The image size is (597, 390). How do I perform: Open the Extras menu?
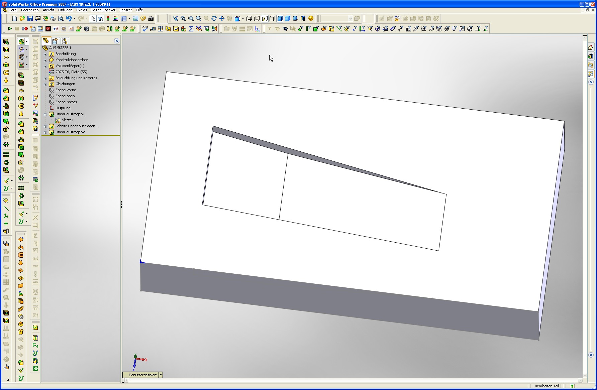81,10
